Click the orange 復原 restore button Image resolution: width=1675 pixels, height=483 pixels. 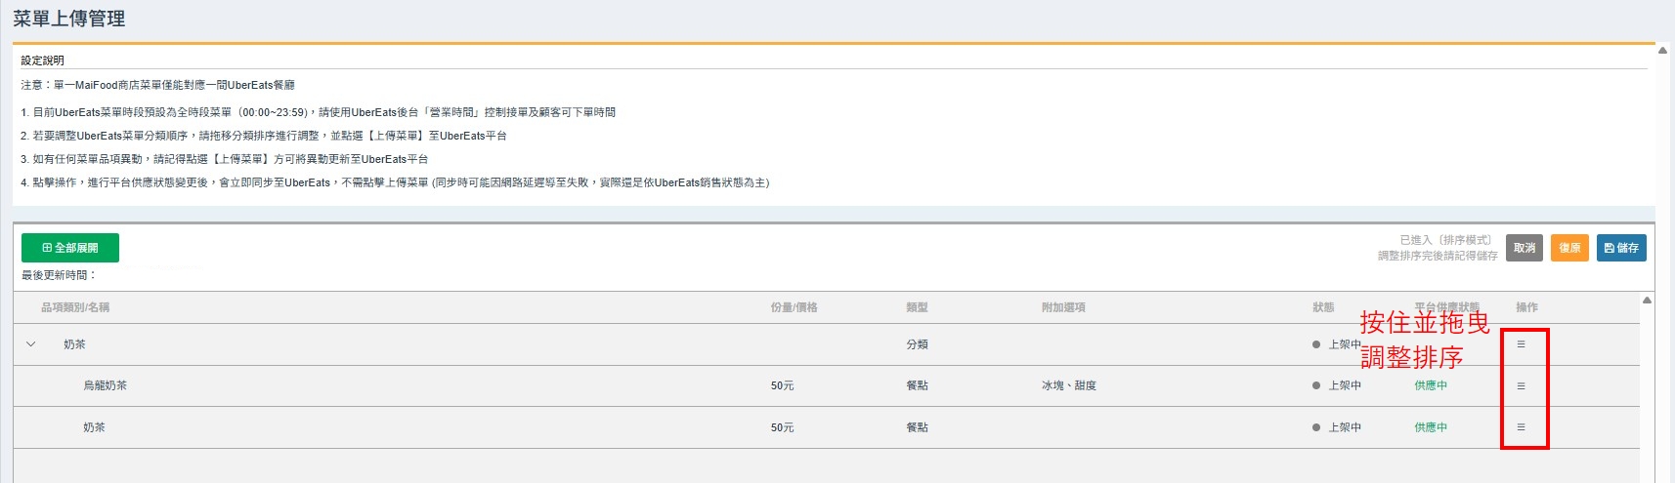click(x=1568, y=248)
